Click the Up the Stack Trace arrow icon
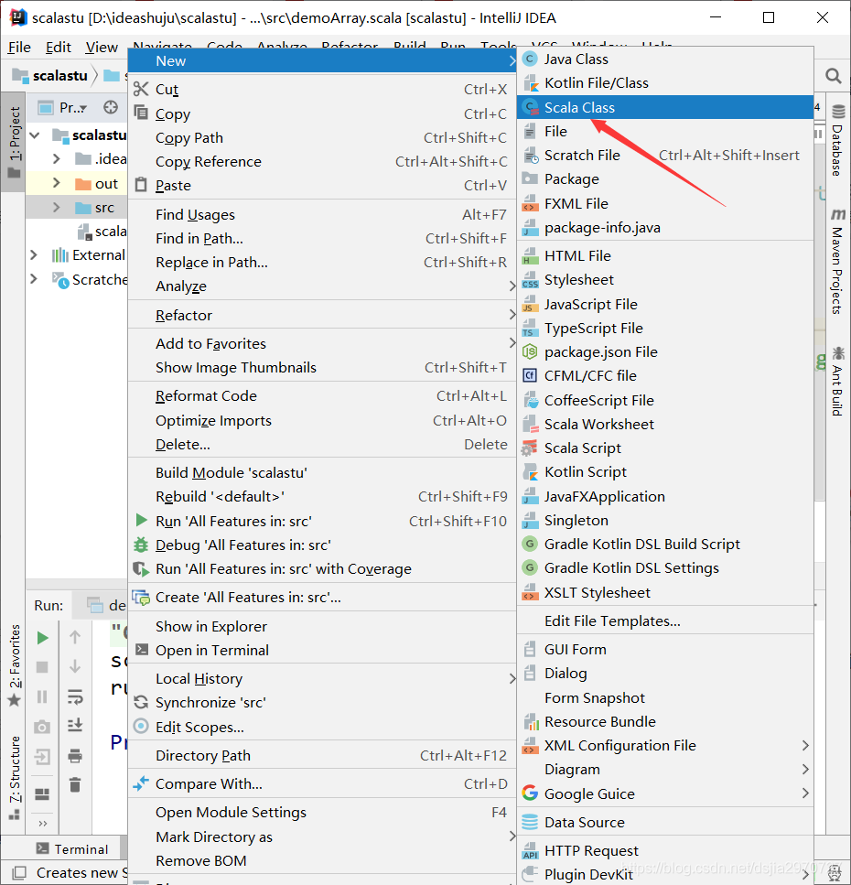The height and width of the screenshot is (885, 851). pos(75,637)
